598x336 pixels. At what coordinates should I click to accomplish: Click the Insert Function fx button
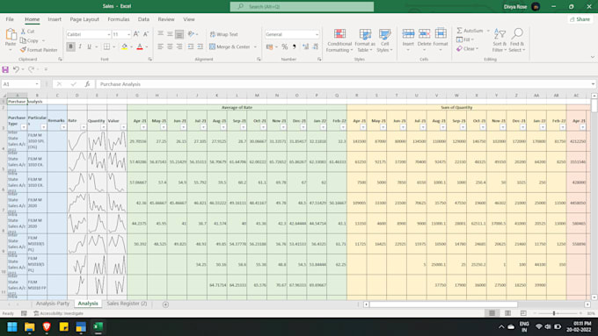tap(87, 84)
